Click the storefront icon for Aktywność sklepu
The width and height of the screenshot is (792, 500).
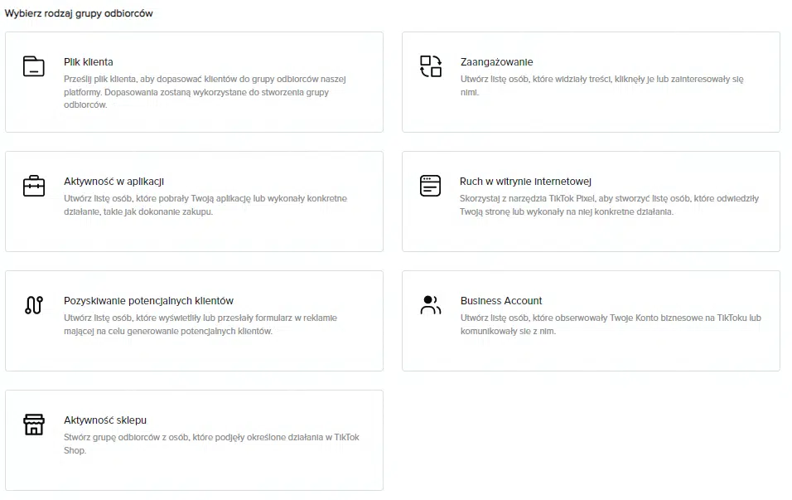click(33, 425)
